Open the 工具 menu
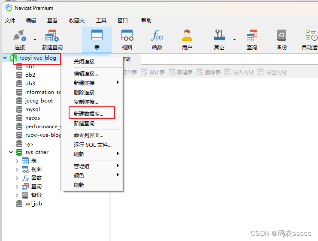The width and height of the screenshot is (318, 241). [101, 21]
